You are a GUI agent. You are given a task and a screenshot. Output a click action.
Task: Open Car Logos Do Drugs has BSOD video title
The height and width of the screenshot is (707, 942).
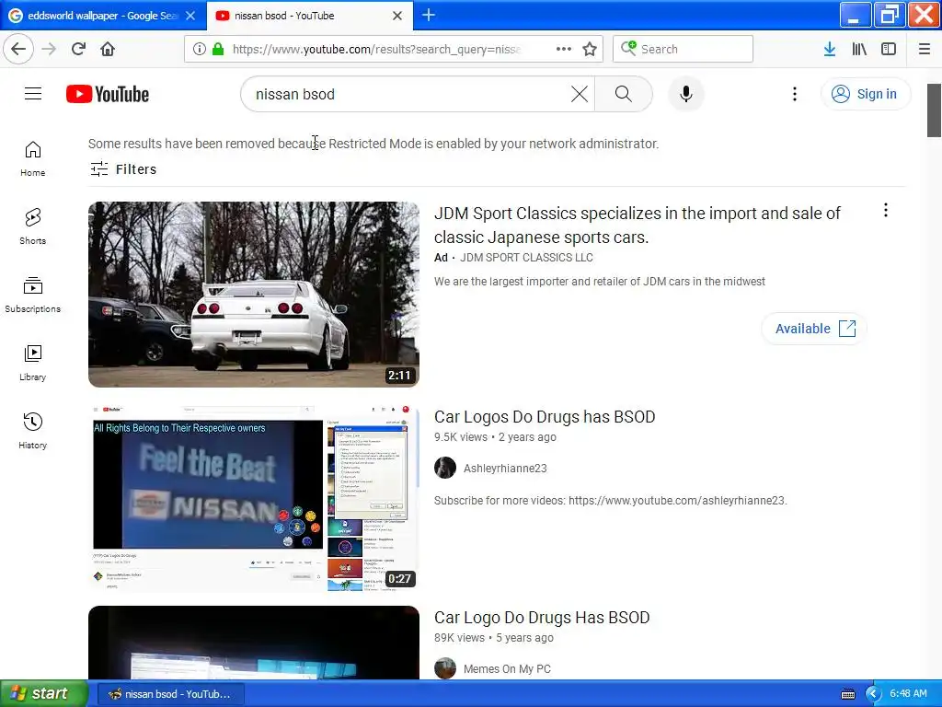tap(545, 417)
